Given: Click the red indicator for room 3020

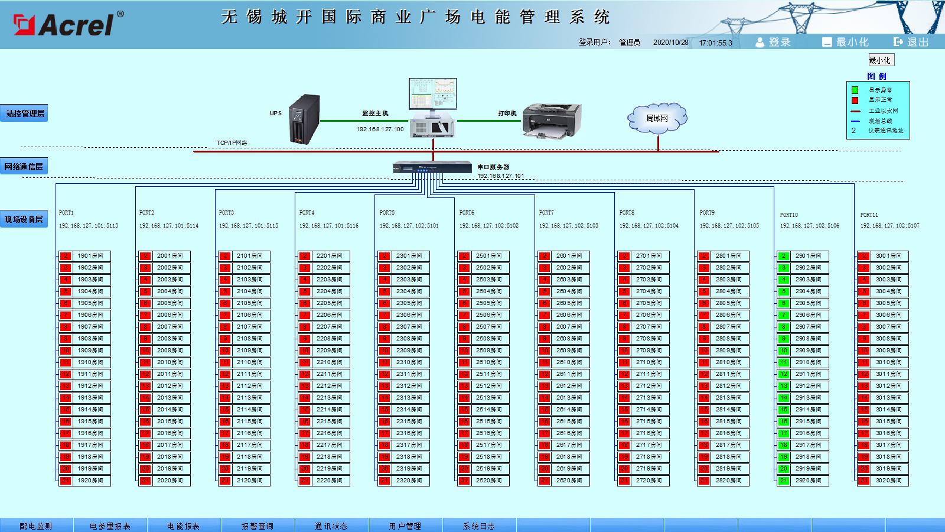Looking at the screenshot, I should 863,481.
